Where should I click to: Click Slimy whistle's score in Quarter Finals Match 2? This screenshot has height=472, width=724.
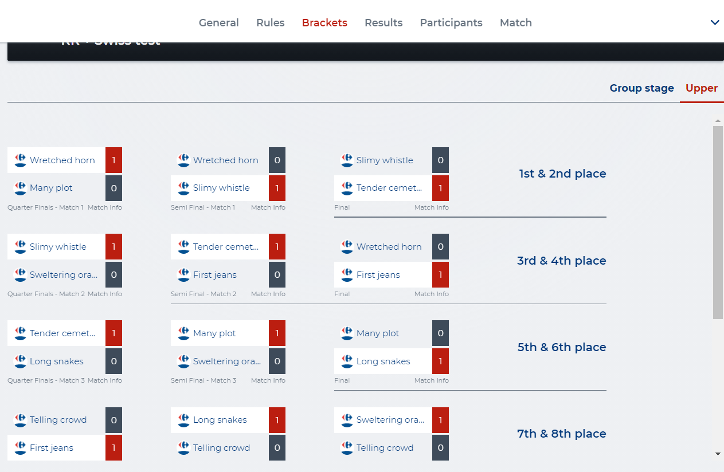pos(114,247)
